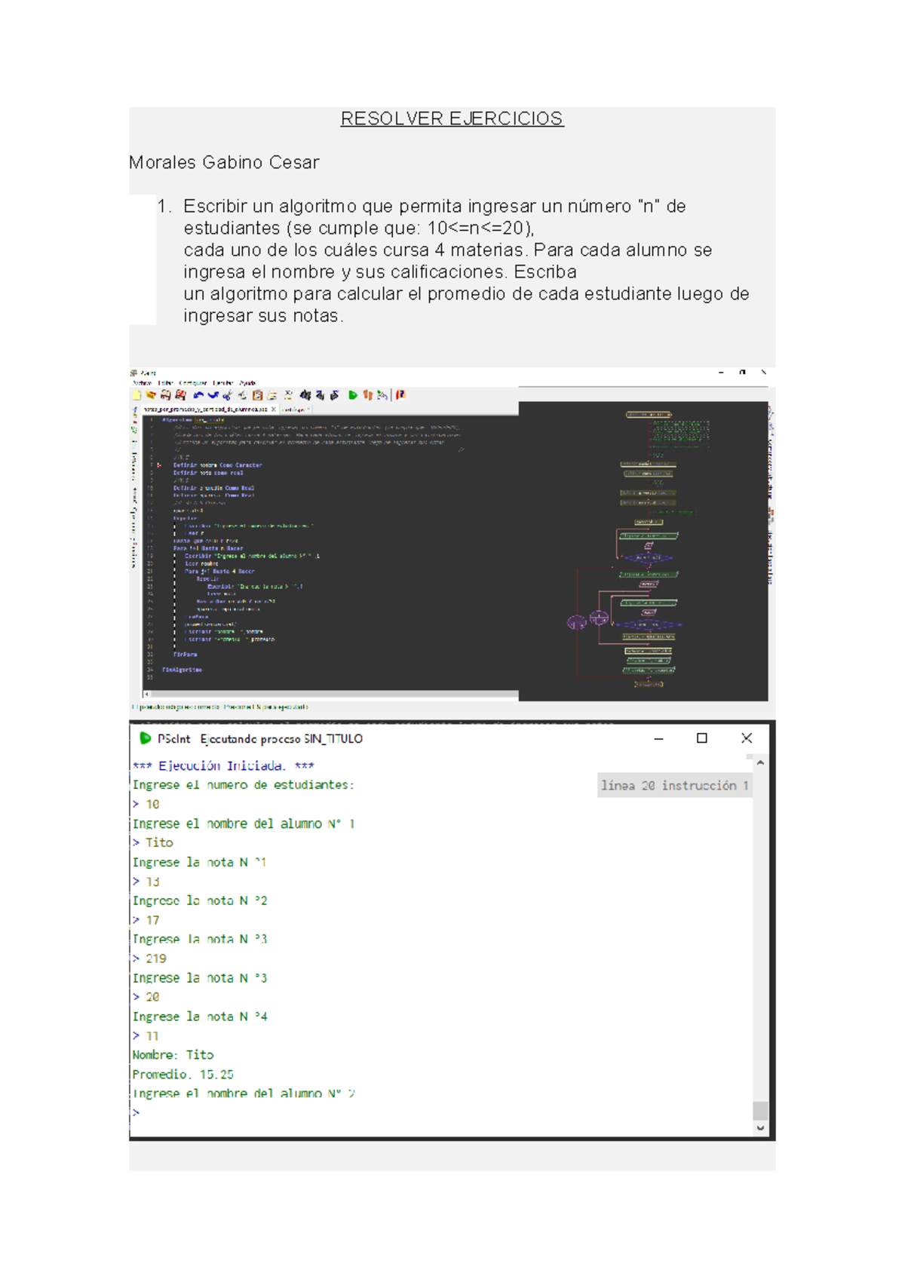Click the step-by-step execution footprints icon
Screen dimensions: 905x1279
coord(368,395)
